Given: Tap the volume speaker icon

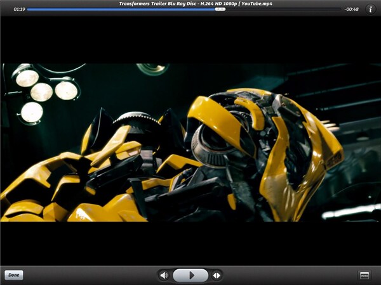Looking at the screenshot, I should coord(164,275).
